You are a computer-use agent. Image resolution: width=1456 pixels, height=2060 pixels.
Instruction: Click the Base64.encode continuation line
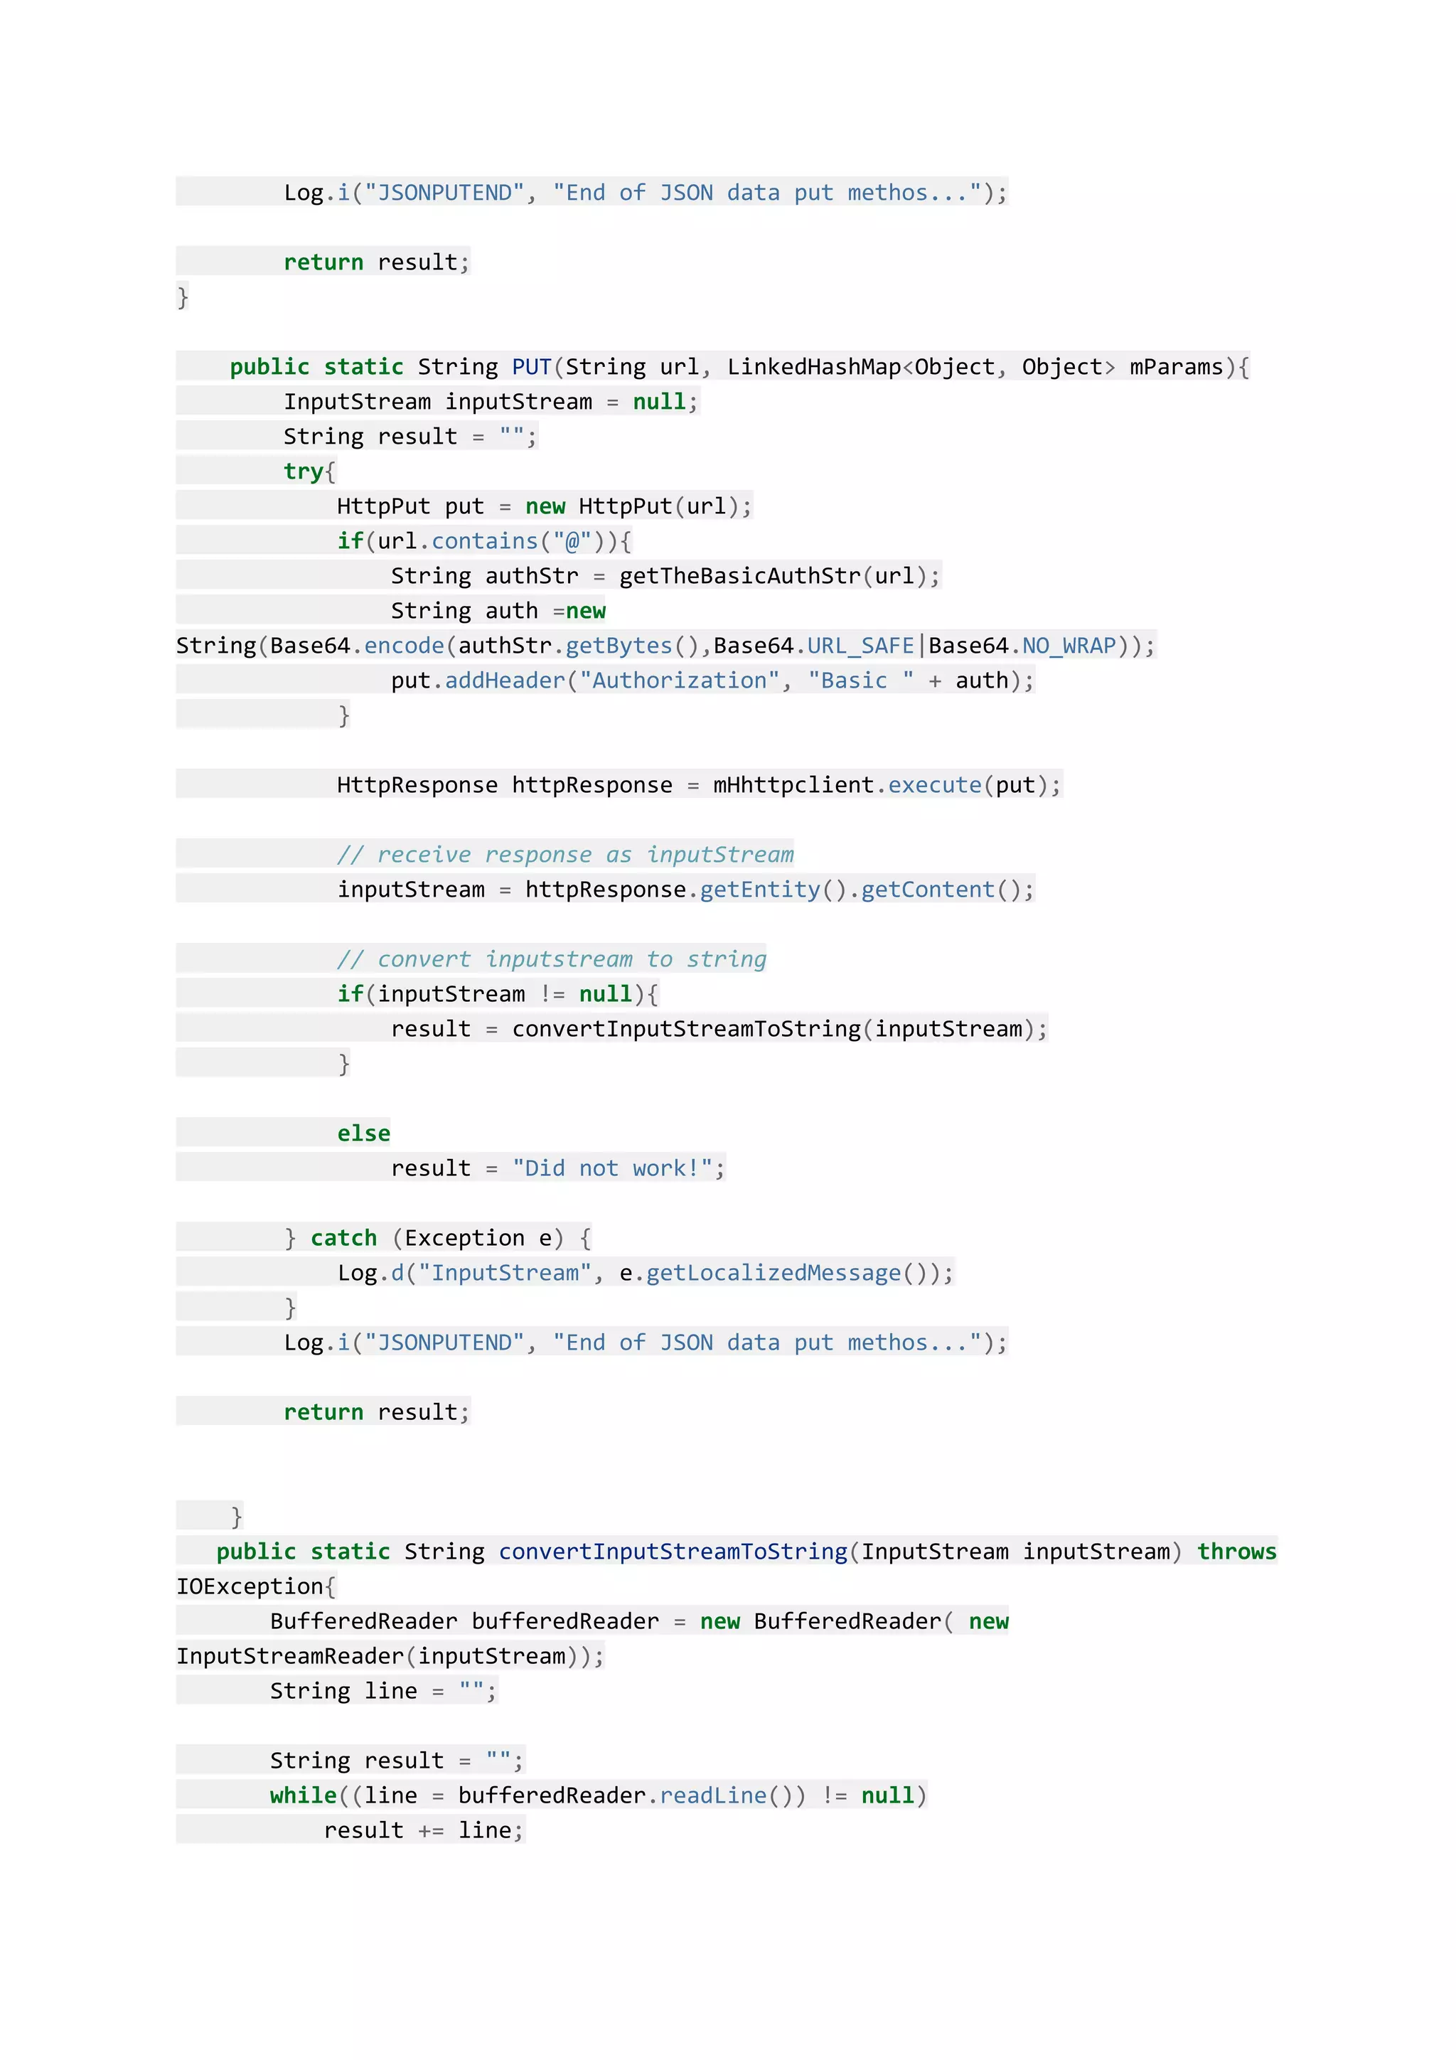[665, 646]
